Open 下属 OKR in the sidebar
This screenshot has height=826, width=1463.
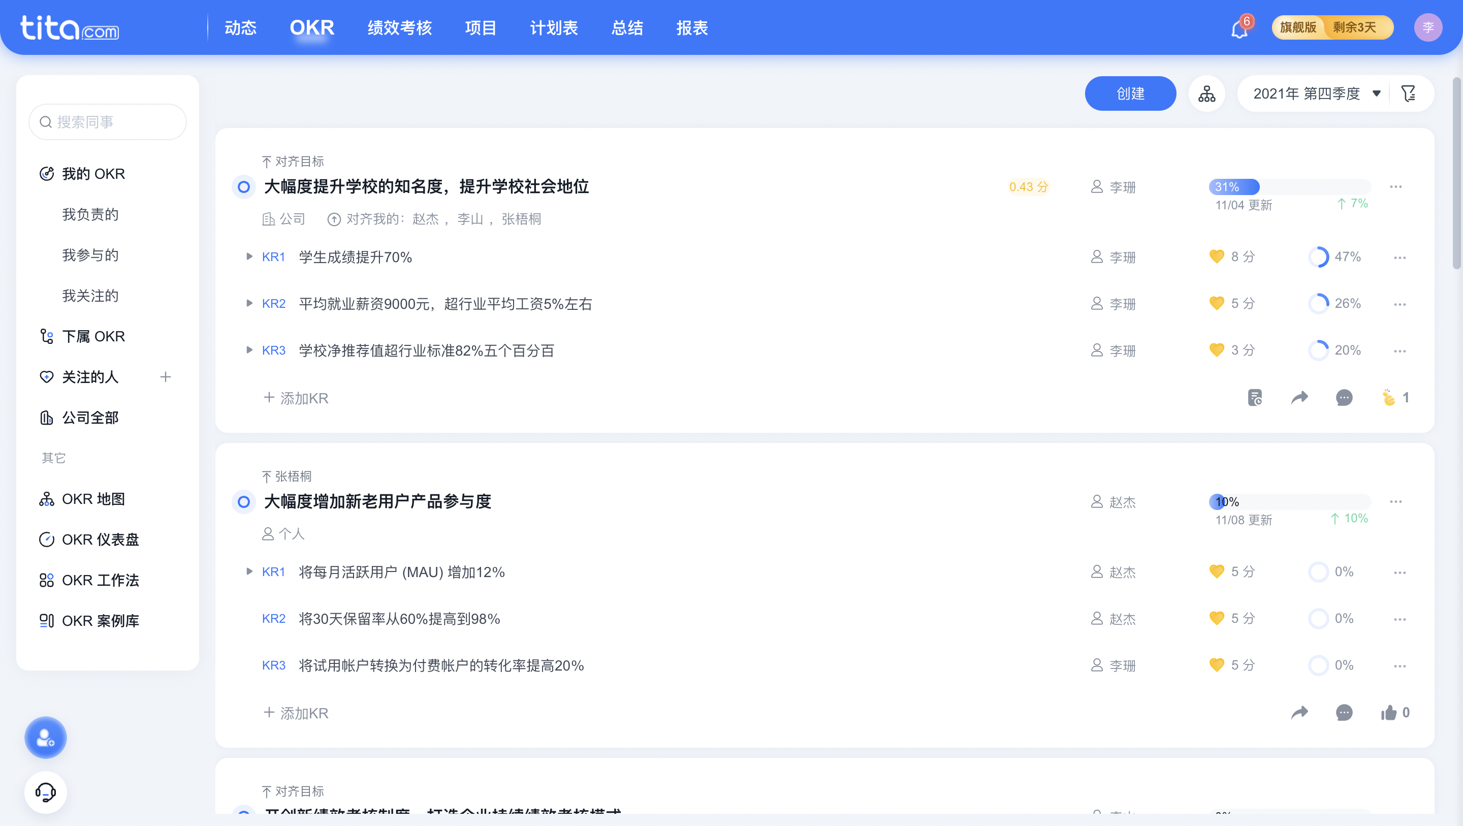(82, 336)
